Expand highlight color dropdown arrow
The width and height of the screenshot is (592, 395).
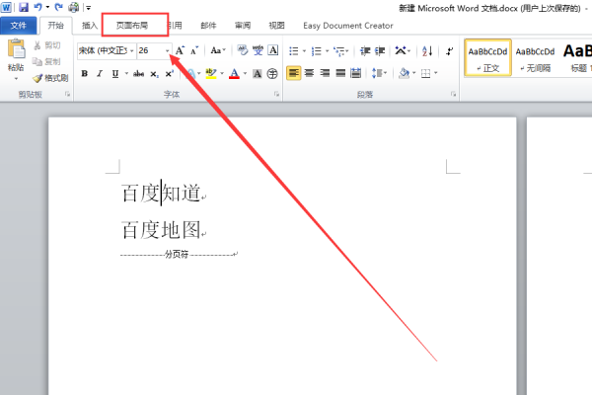pyautogui.click(x=222, y=73)
